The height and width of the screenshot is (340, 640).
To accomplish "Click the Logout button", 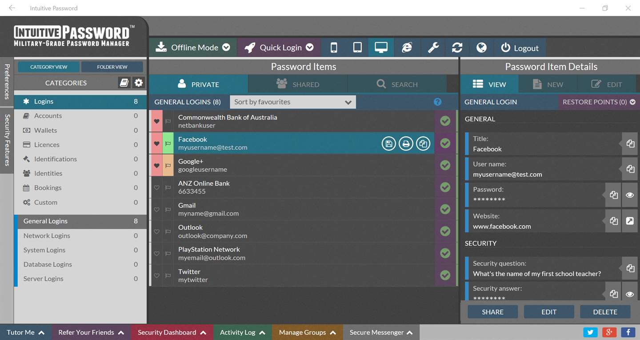I will pyautogui.click(x=520, y=48).
